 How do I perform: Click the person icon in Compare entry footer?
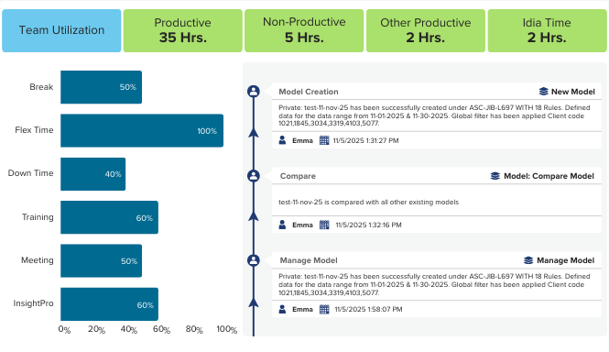tap(282, 225)
